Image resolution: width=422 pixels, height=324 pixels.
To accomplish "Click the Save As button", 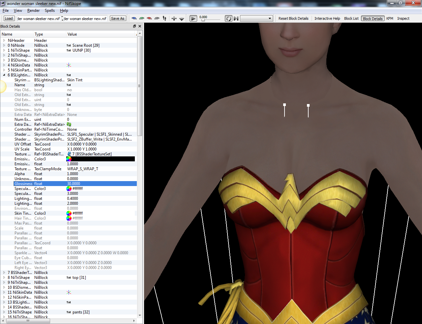I will (x=118, y=18).
